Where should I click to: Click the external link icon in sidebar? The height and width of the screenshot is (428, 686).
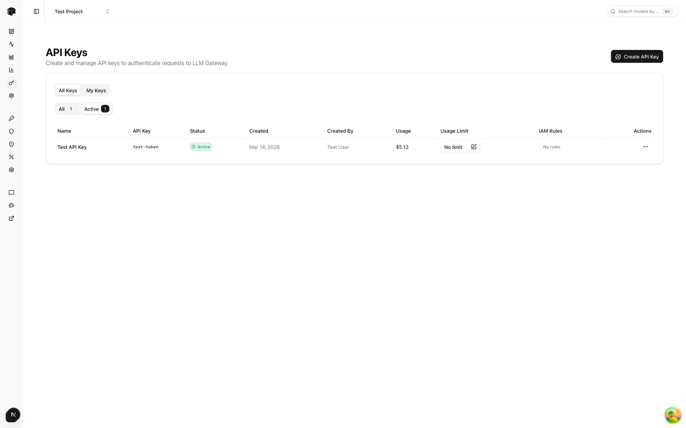tap(11, 218)
